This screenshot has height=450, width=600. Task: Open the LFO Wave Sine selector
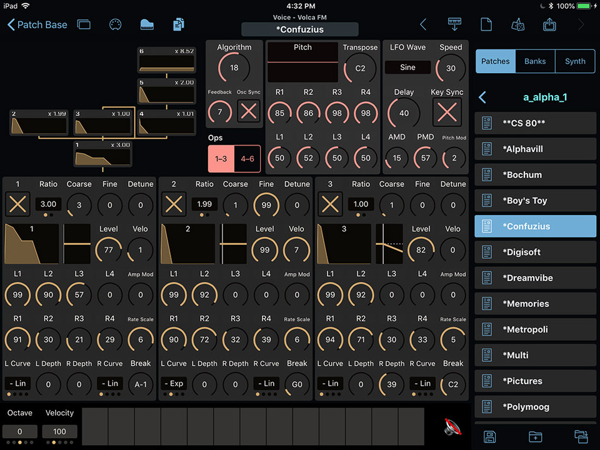tap(407, 67)
